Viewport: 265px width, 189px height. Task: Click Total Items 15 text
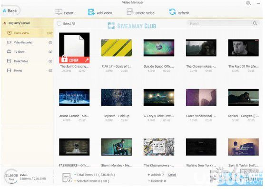96,175
